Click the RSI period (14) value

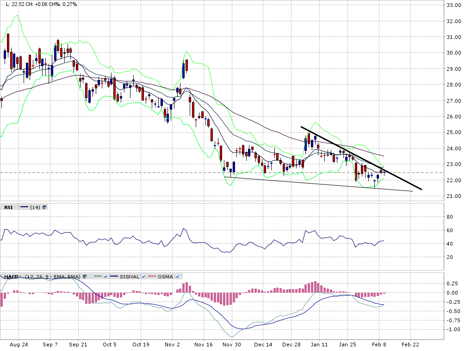click(35, 207)
